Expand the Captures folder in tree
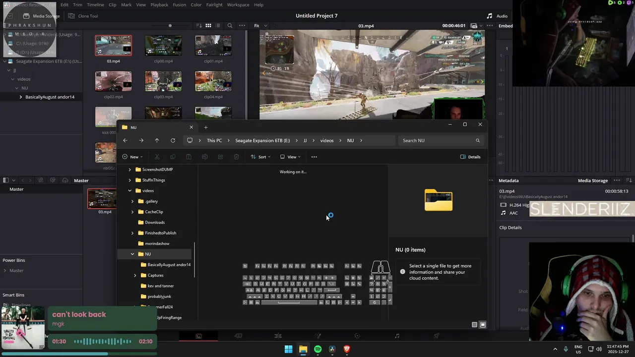 [135, 275]
